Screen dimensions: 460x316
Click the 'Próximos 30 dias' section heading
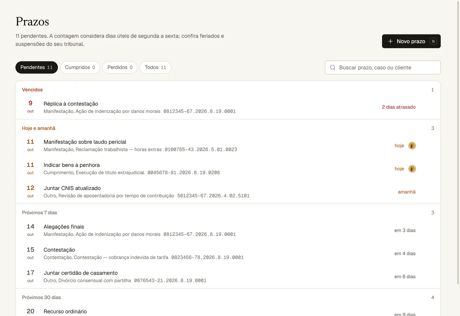[41, 298]
